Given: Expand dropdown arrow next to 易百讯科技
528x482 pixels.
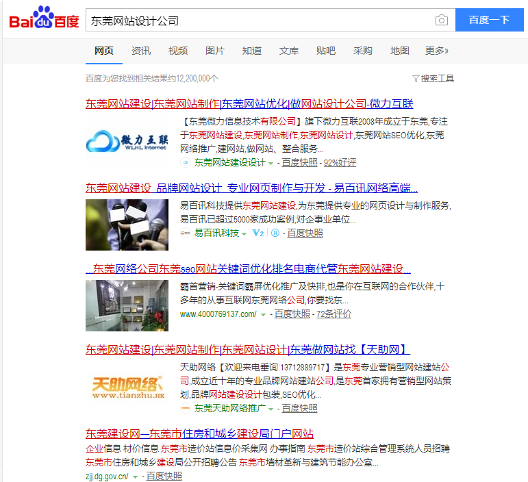Looking at the screenshot, I should [x=244, y=234].
